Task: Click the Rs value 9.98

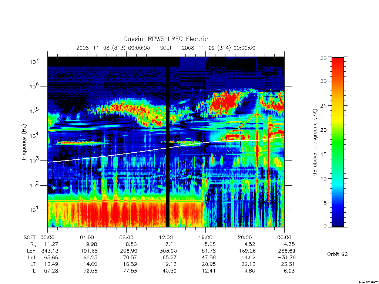Action: point(92,244)
